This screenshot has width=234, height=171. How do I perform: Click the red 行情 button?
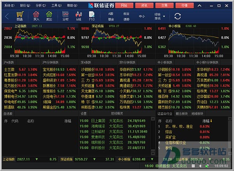[x=184, y=5]
